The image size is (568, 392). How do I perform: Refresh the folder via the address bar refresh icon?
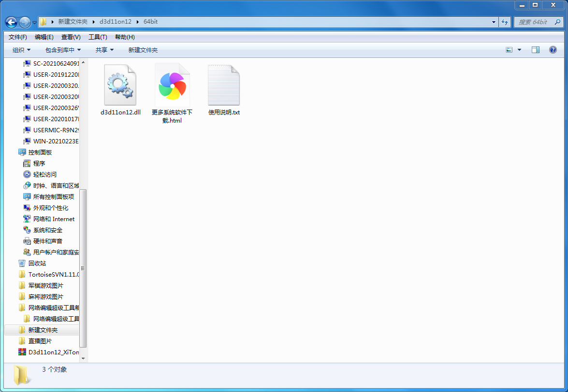click(x=505, y=22)
